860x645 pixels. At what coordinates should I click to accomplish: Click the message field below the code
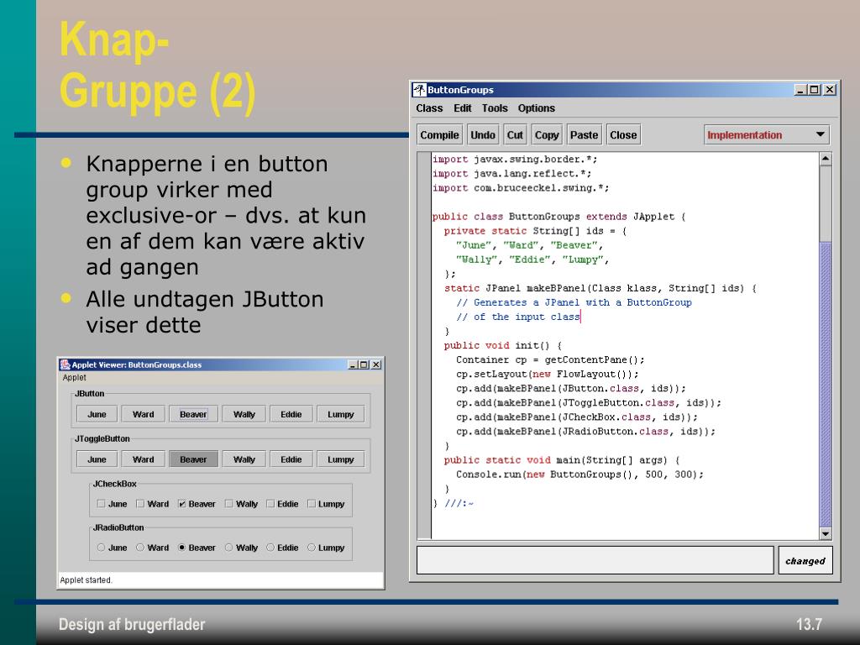595,560
